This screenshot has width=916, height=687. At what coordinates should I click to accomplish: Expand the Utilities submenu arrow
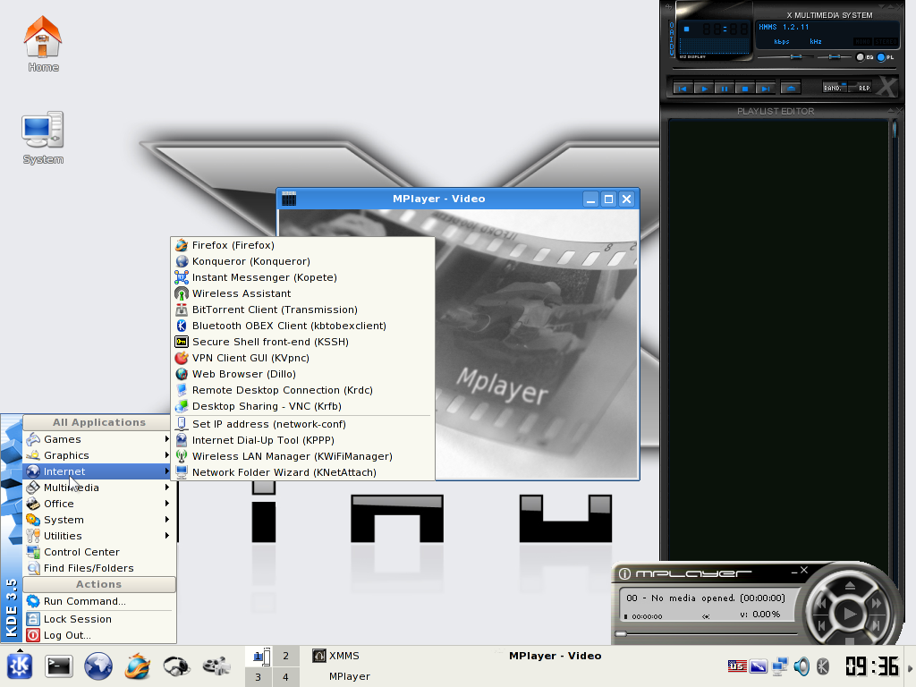(x=167, y=535)
